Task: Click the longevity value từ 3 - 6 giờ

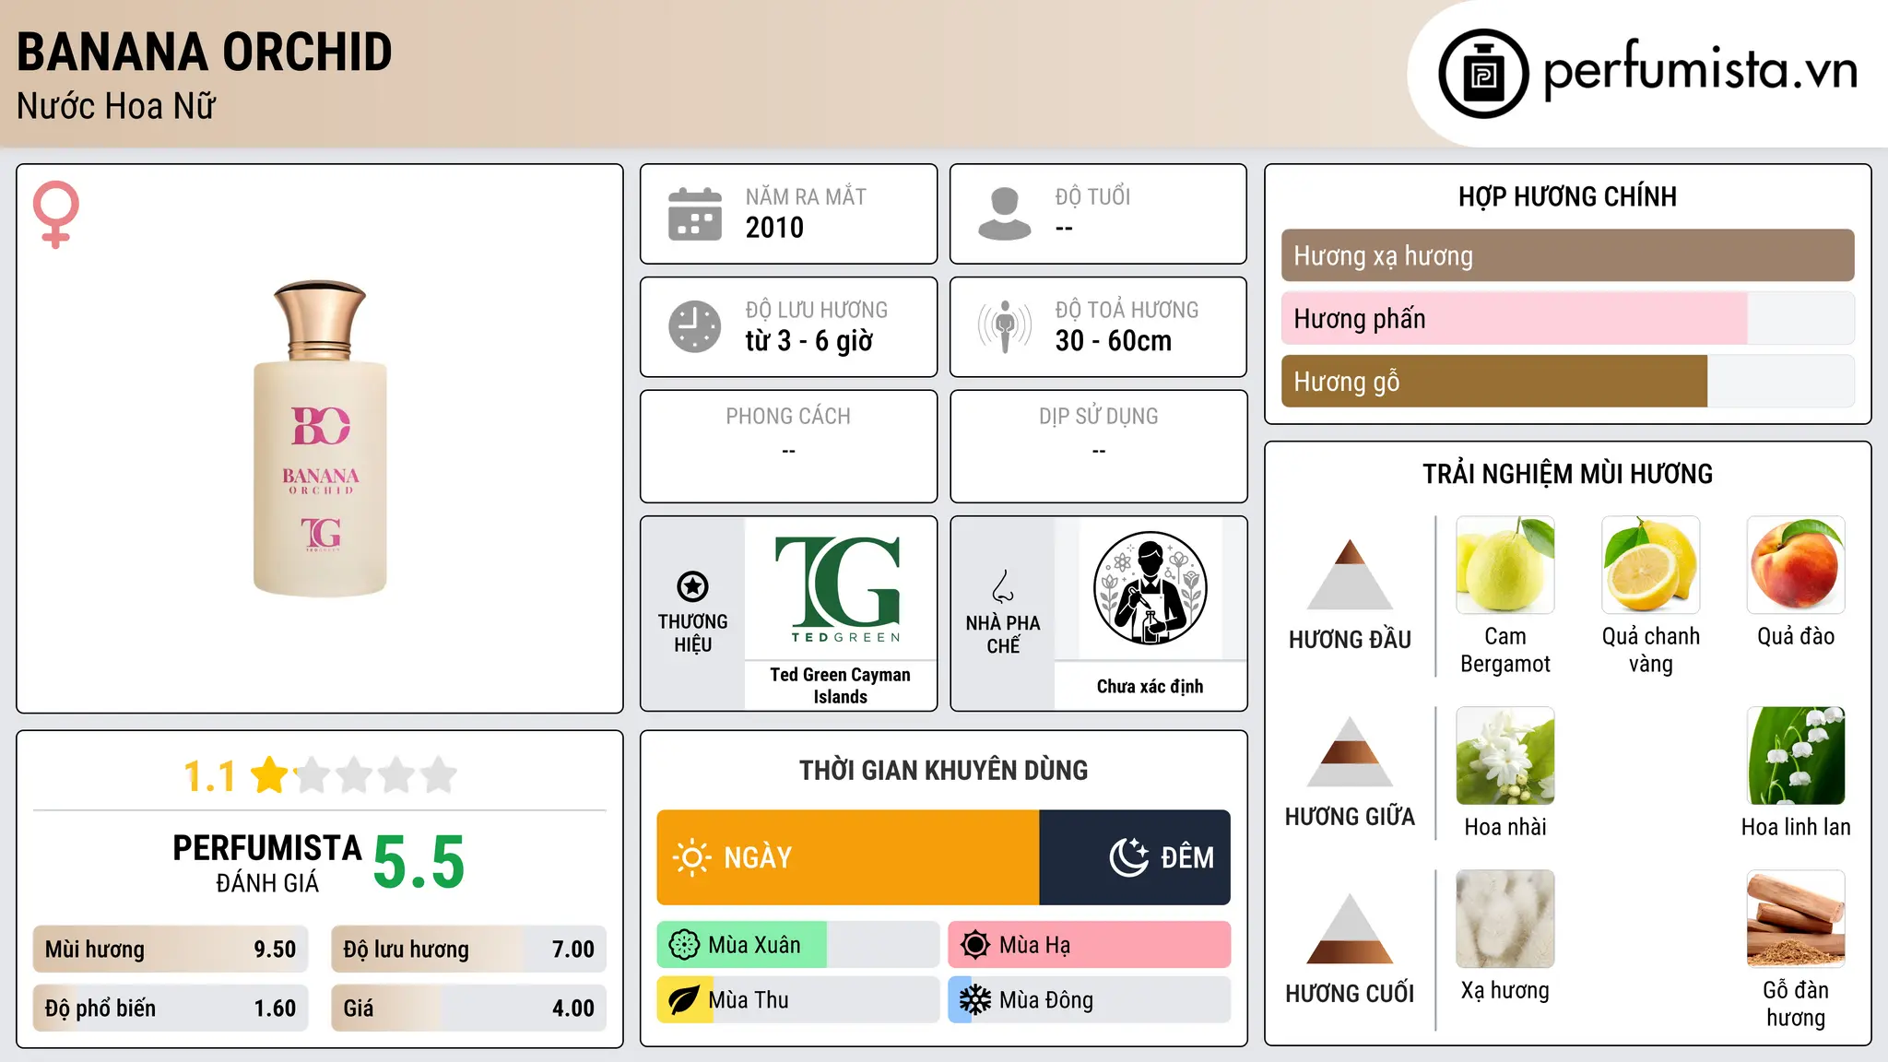Action: point(808,341)
